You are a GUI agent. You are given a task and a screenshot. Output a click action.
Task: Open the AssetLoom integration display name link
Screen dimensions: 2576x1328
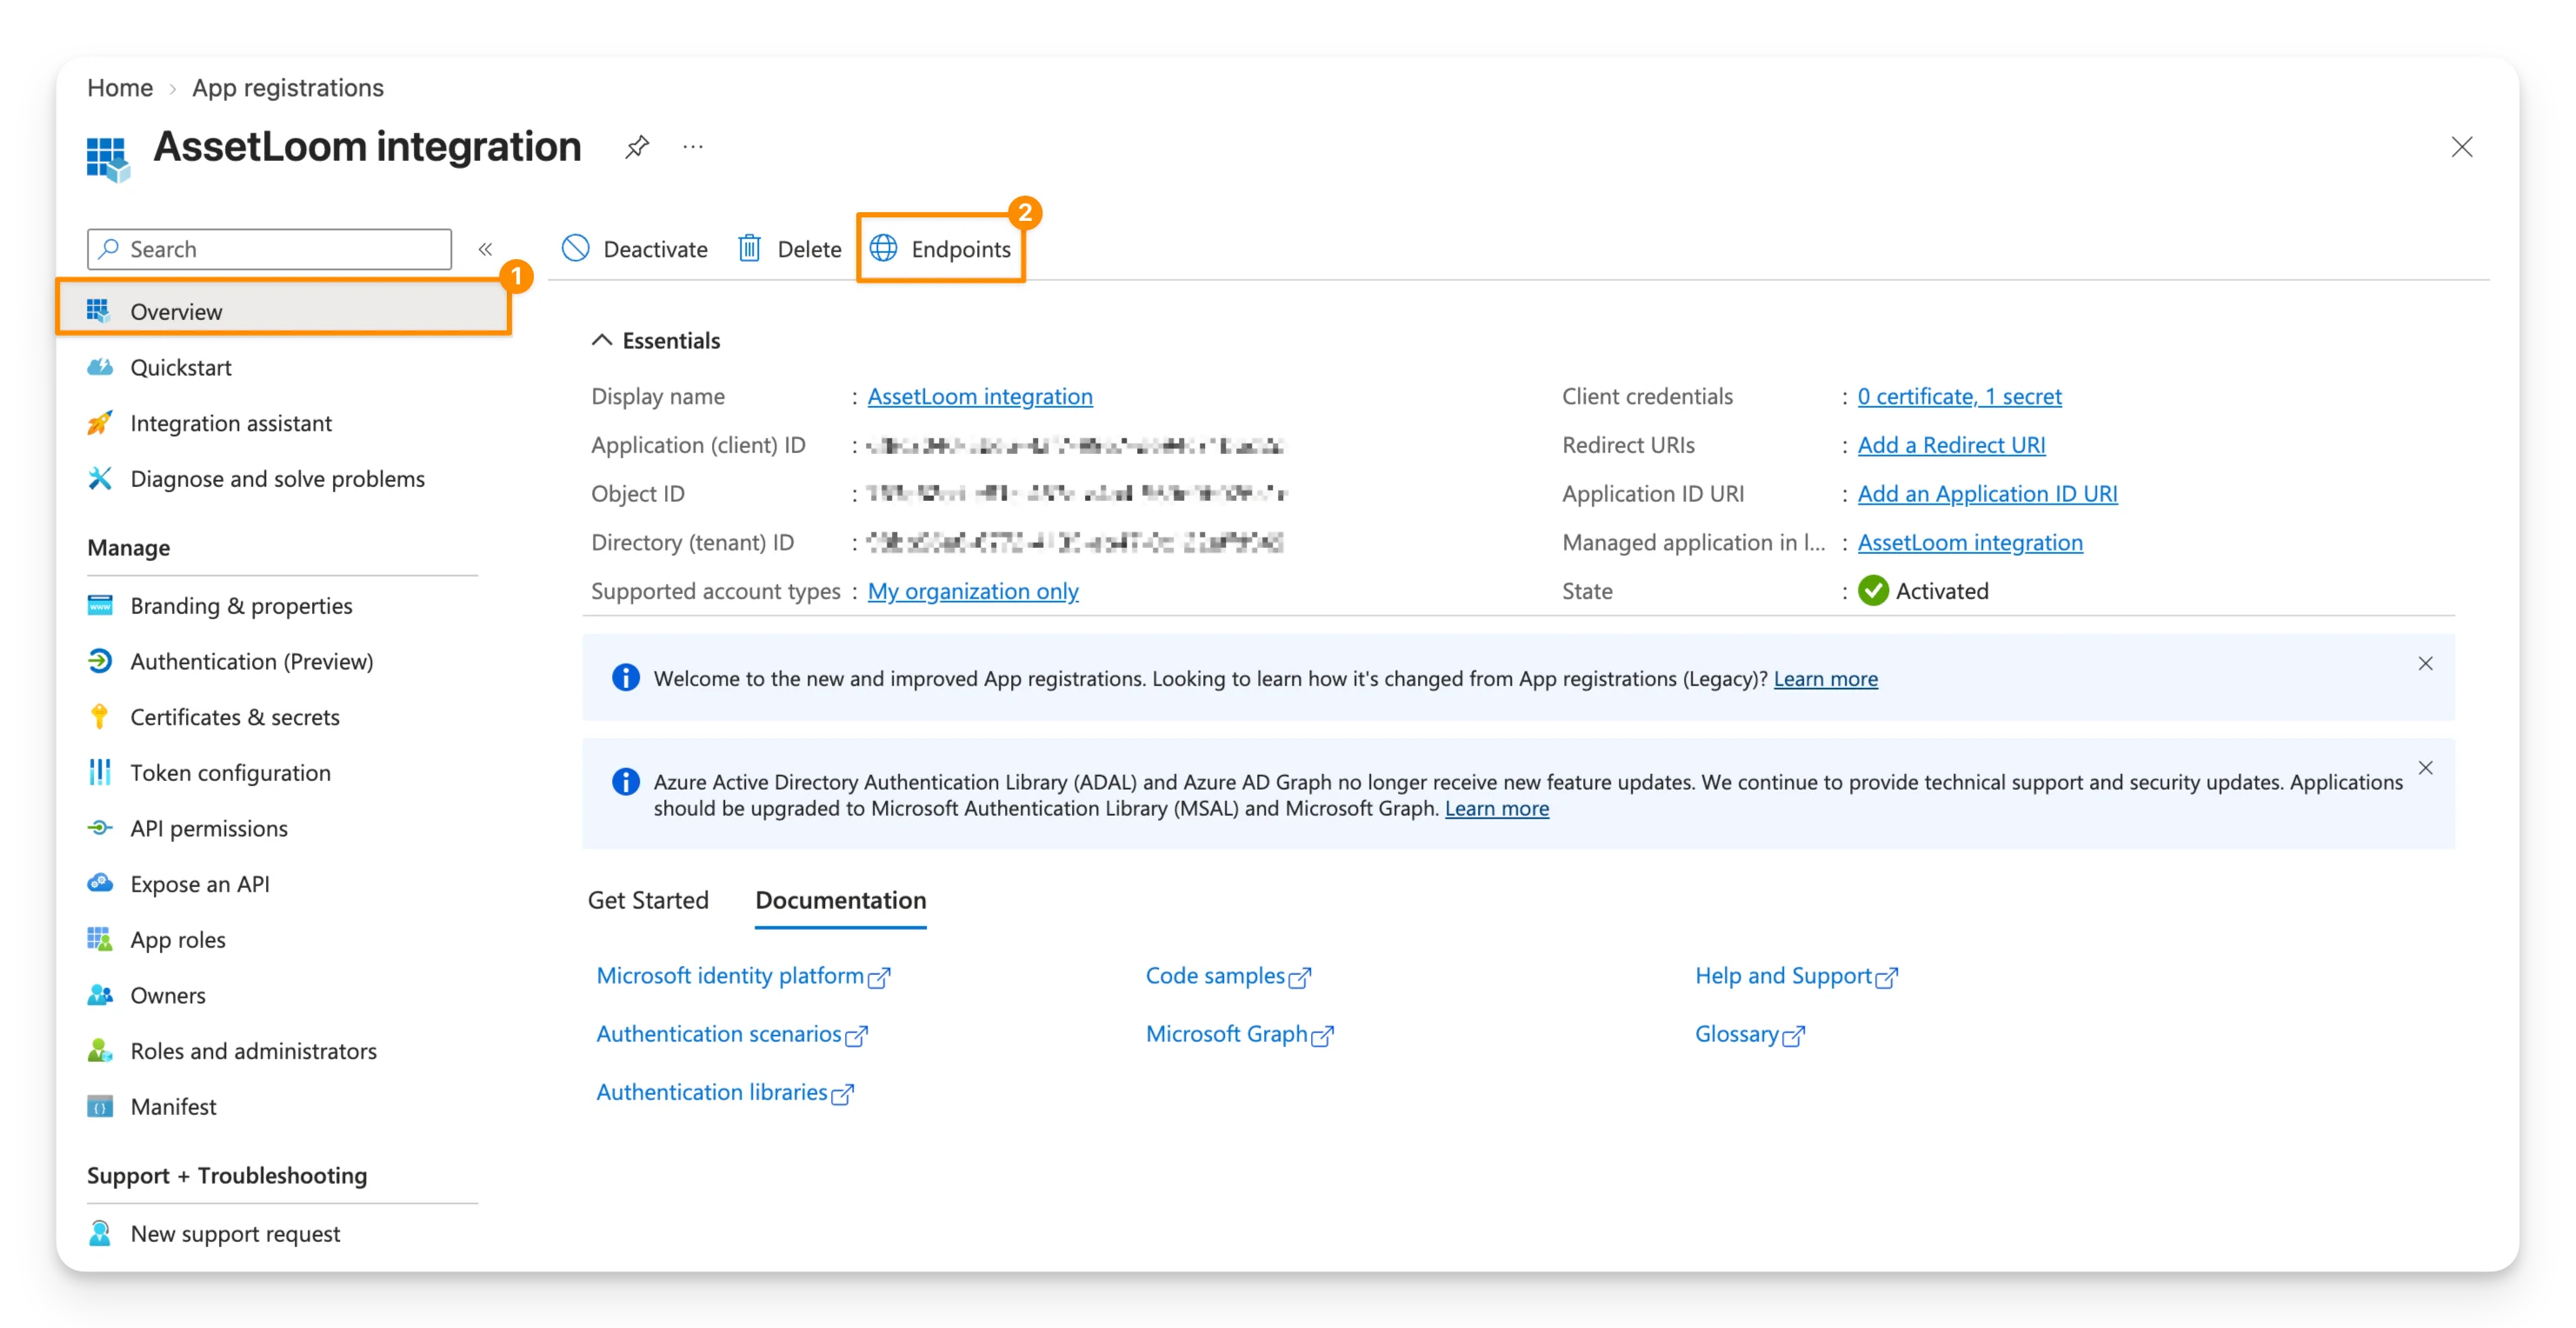click(980, 396)
